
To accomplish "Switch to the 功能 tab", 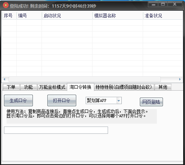I will [29, 87].
